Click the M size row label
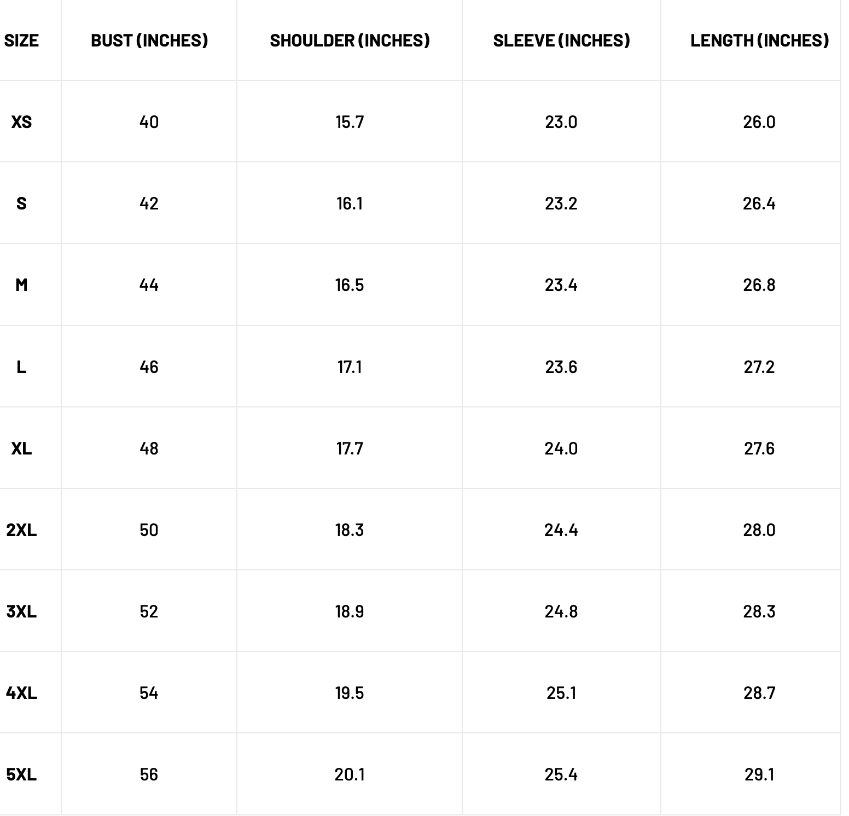Screen dimensions: 849x816 pos(21,285)
